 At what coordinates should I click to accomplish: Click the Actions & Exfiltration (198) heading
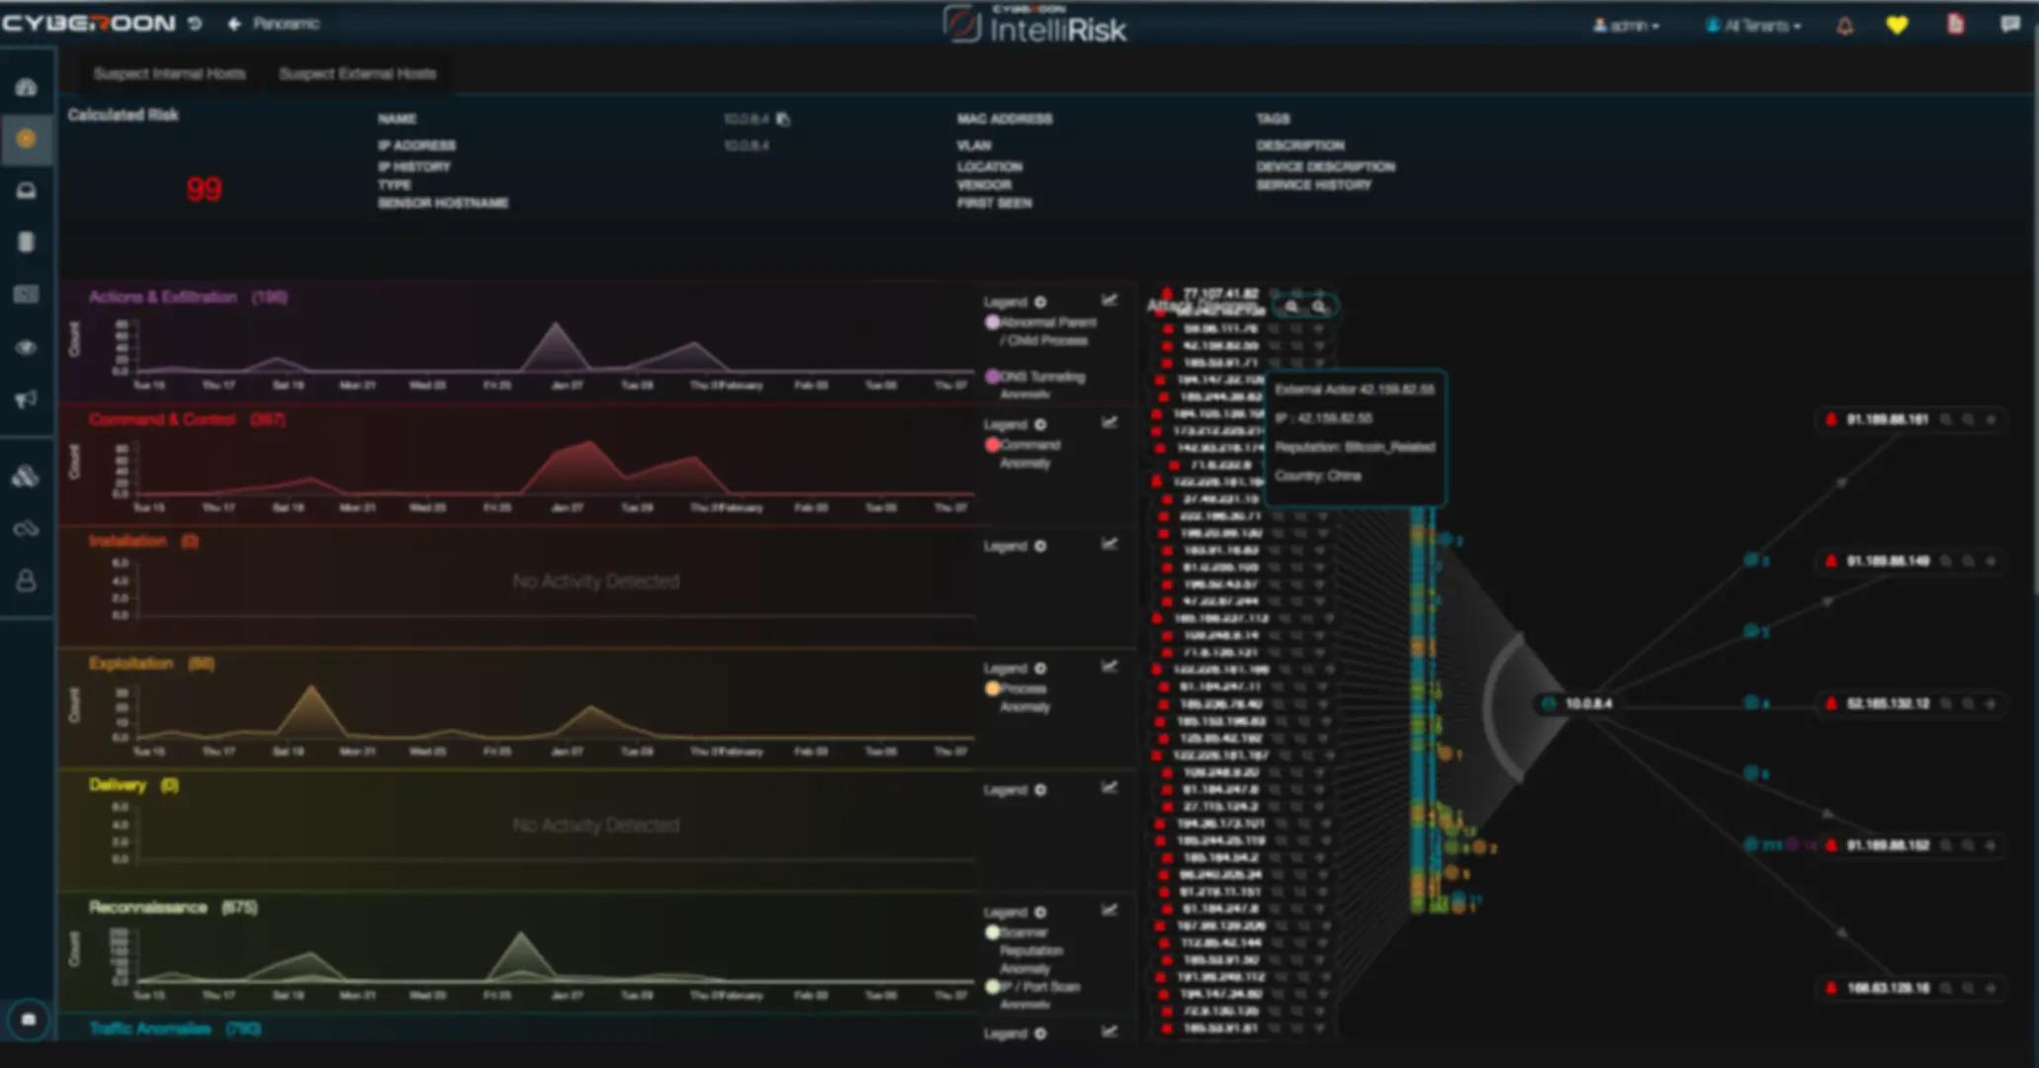(188, 297)
